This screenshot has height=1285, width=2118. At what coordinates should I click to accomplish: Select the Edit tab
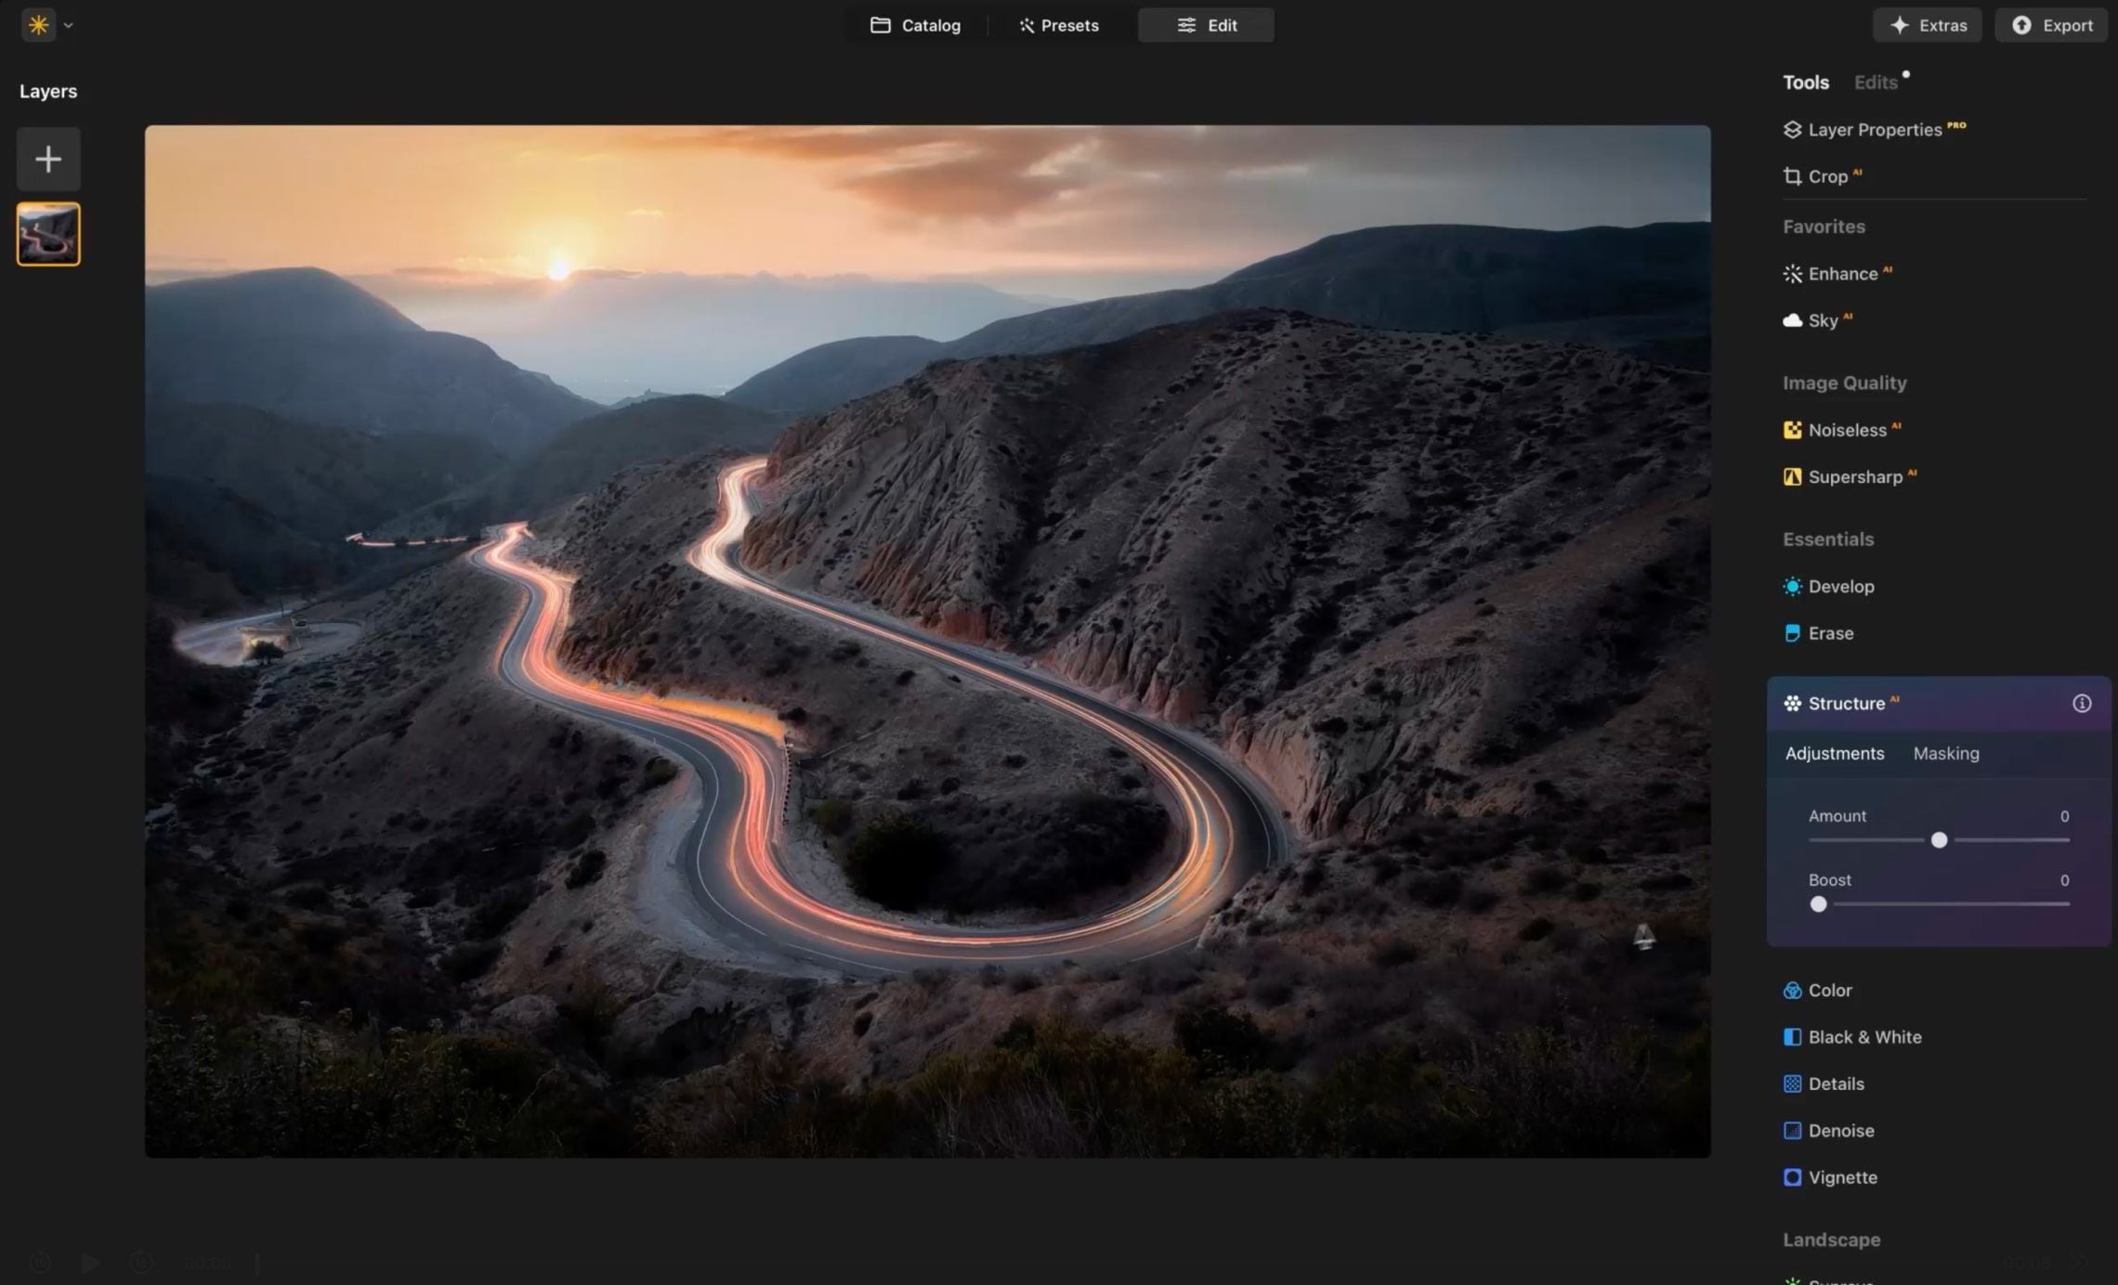click(1206, 25)
